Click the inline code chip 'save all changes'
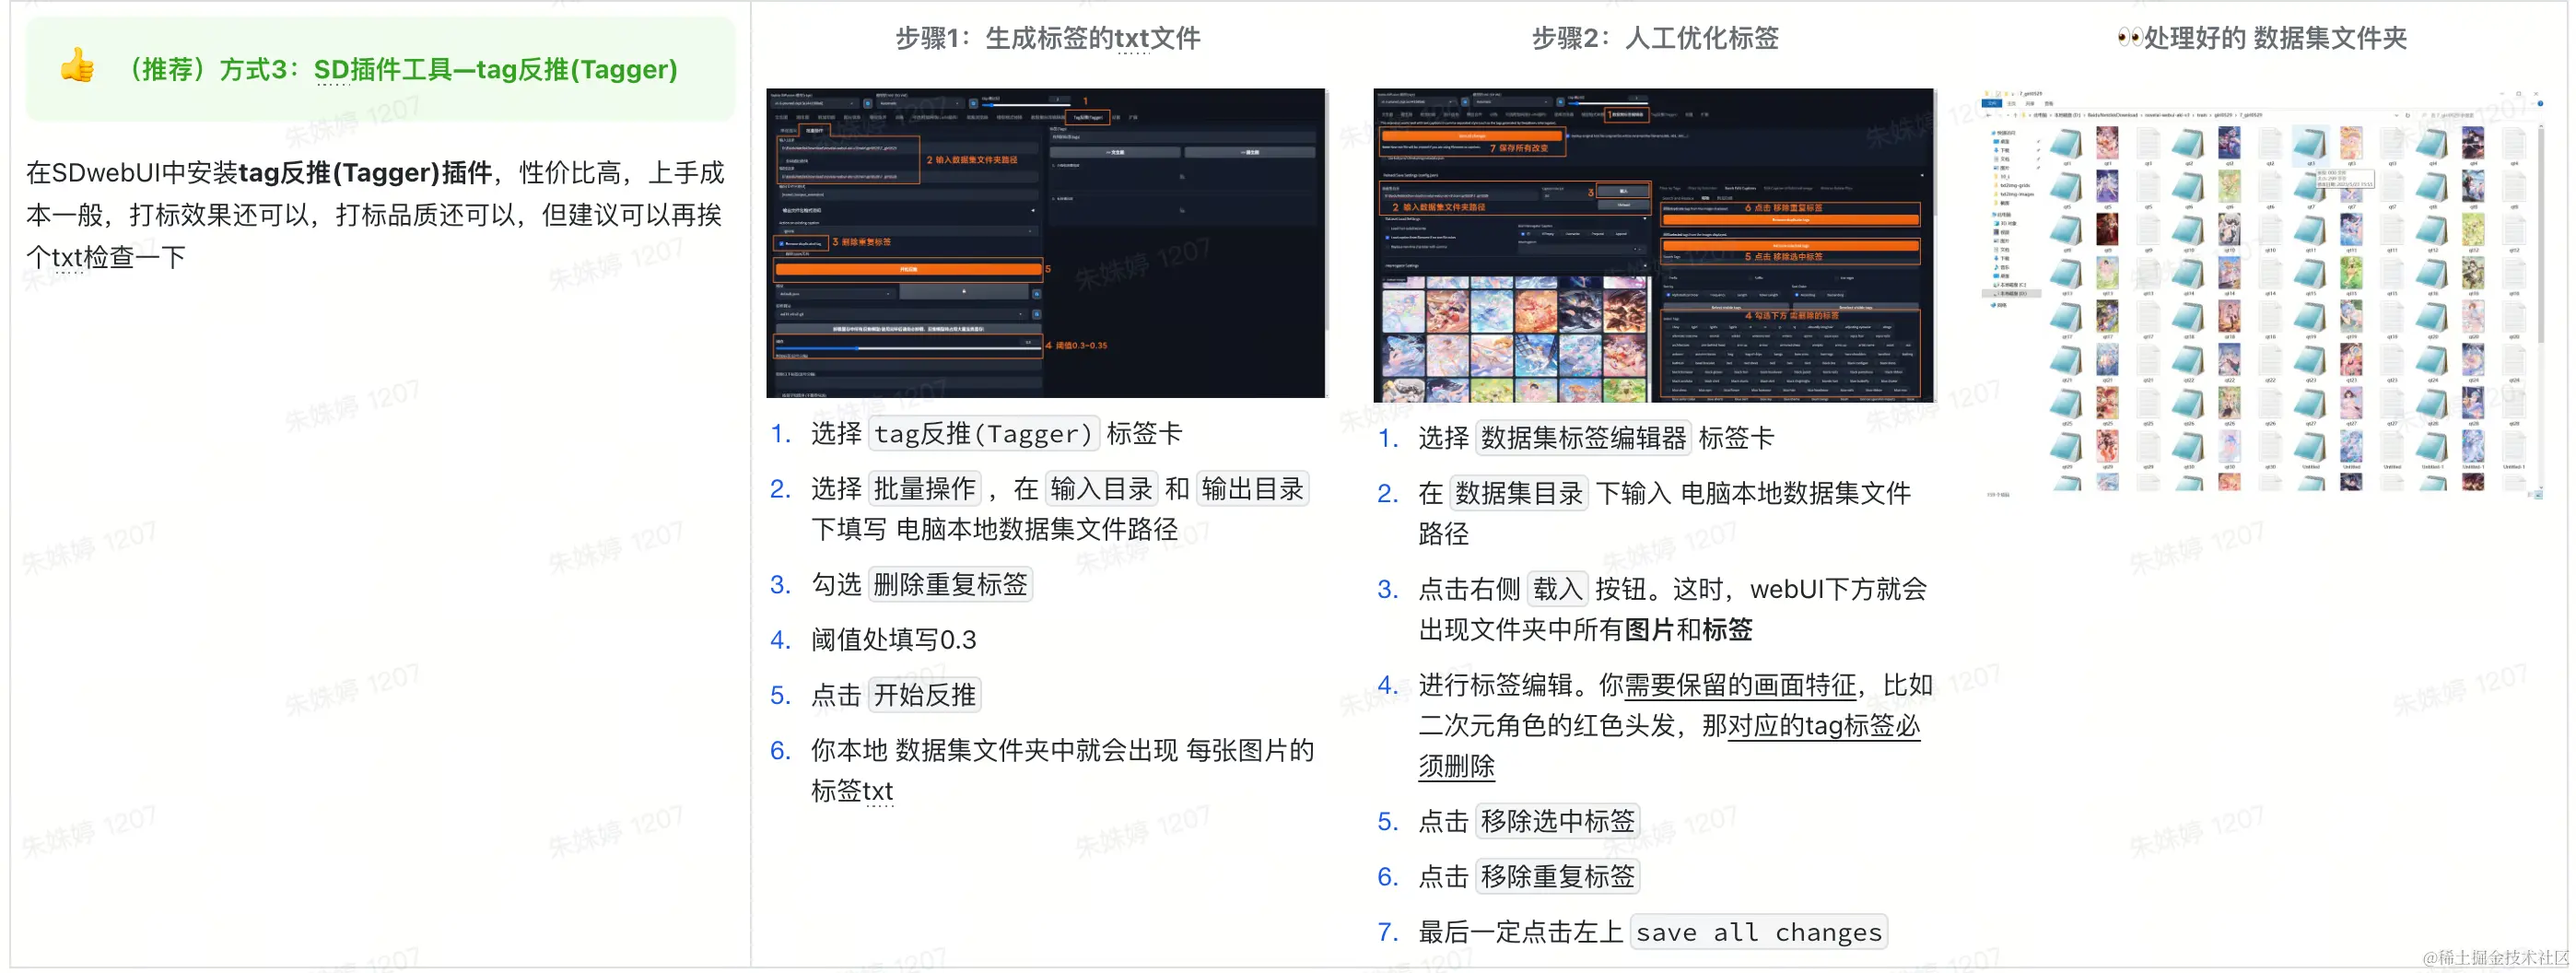 pos(1759,932)
